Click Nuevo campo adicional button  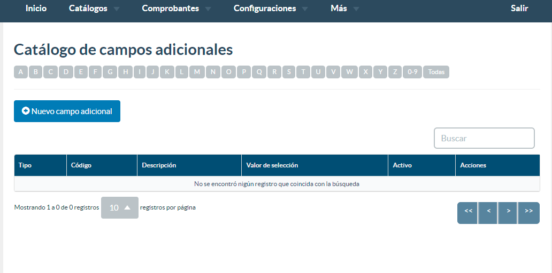(x=67, y=111)
